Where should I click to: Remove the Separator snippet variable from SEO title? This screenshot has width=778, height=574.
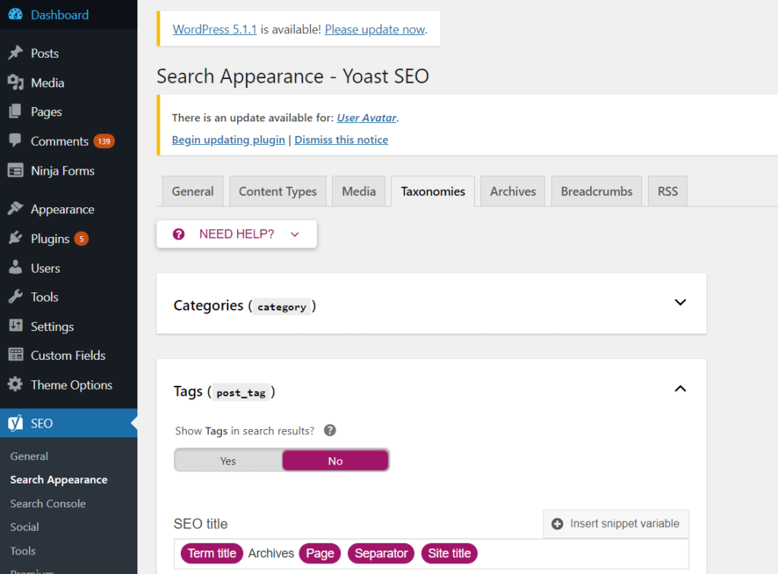click(x=381, y=553)
